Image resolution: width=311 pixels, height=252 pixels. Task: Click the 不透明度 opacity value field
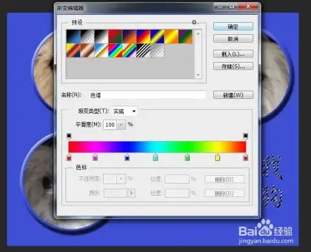pos(110,179)
